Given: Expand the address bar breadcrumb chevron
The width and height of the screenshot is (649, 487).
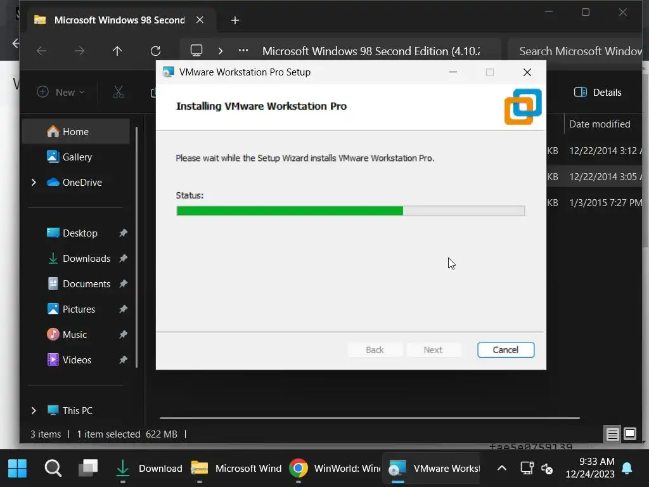Looking at the screenshot, I should click(x=220, y=51).
